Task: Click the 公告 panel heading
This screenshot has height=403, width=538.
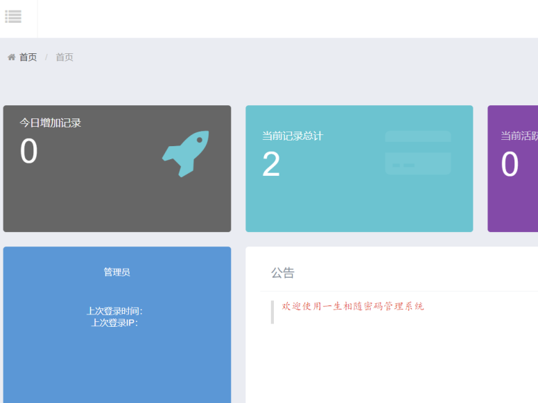Action: [282, 273]
